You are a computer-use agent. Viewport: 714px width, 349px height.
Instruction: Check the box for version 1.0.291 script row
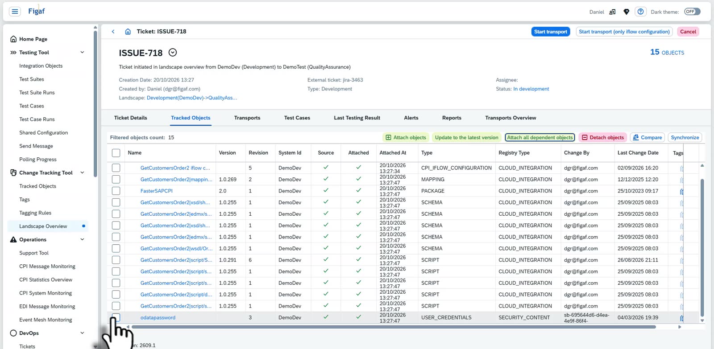tap(116, 260)
